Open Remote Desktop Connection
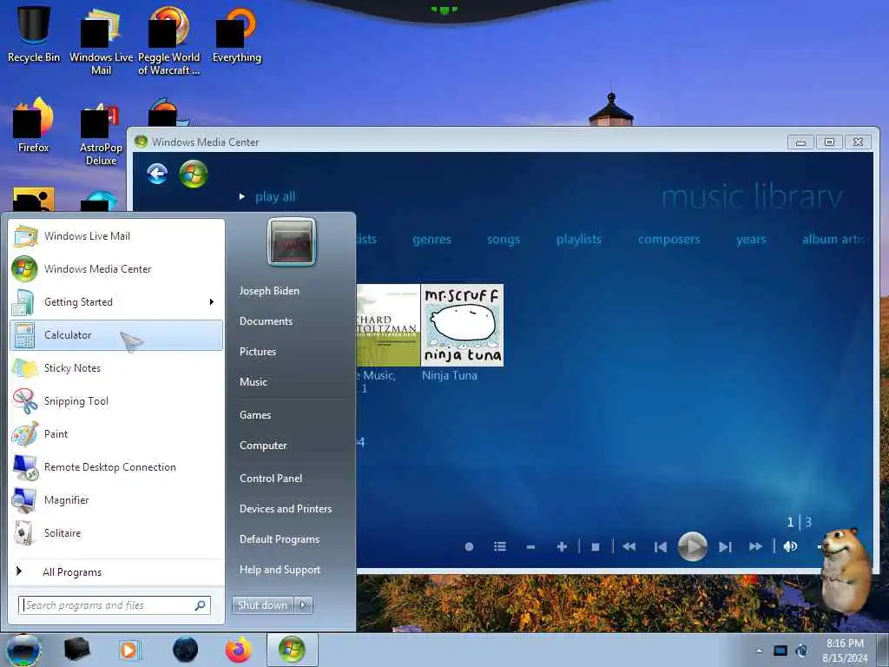This screenshot has width=889, height=667. [116, 466]
